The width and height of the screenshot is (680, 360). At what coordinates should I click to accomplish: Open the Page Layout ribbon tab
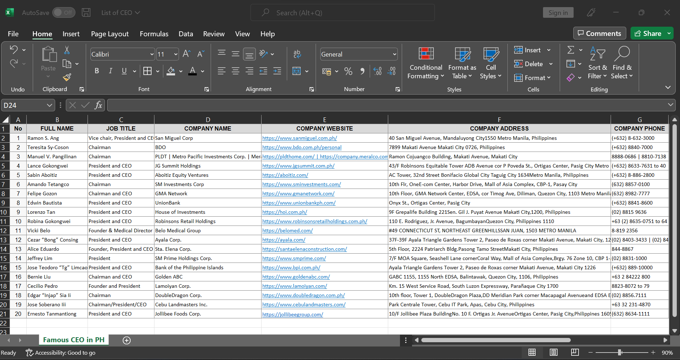point(110,34)
